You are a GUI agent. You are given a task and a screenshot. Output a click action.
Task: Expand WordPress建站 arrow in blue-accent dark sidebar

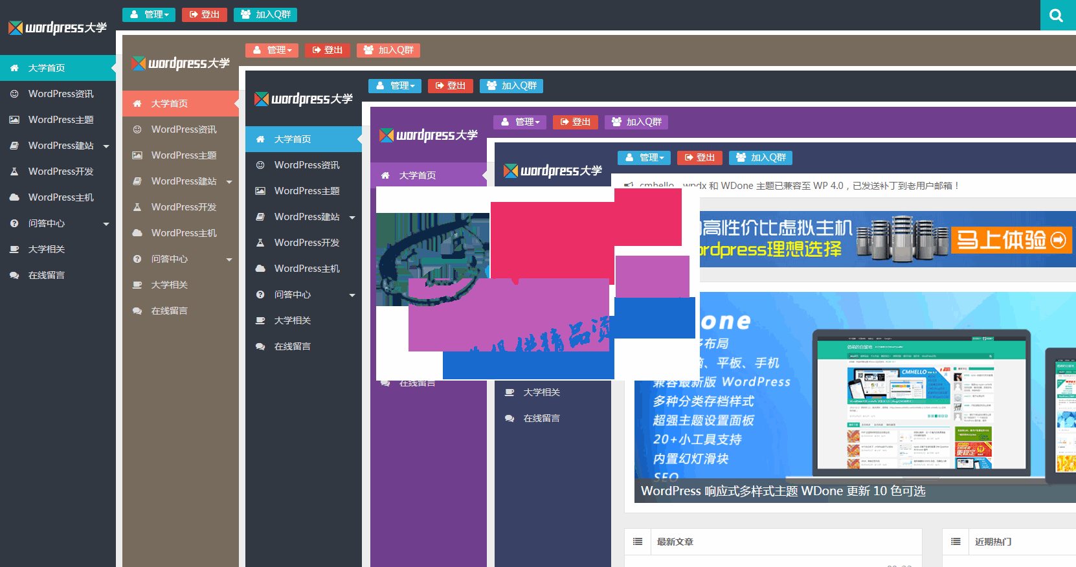point(352,217)
